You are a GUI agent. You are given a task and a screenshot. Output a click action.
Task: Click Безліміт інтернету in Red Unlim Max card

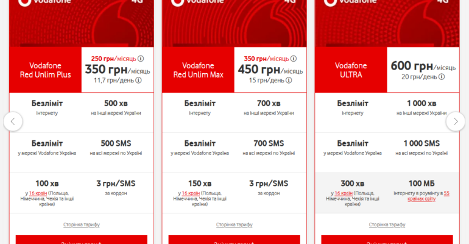click(200, 107)
